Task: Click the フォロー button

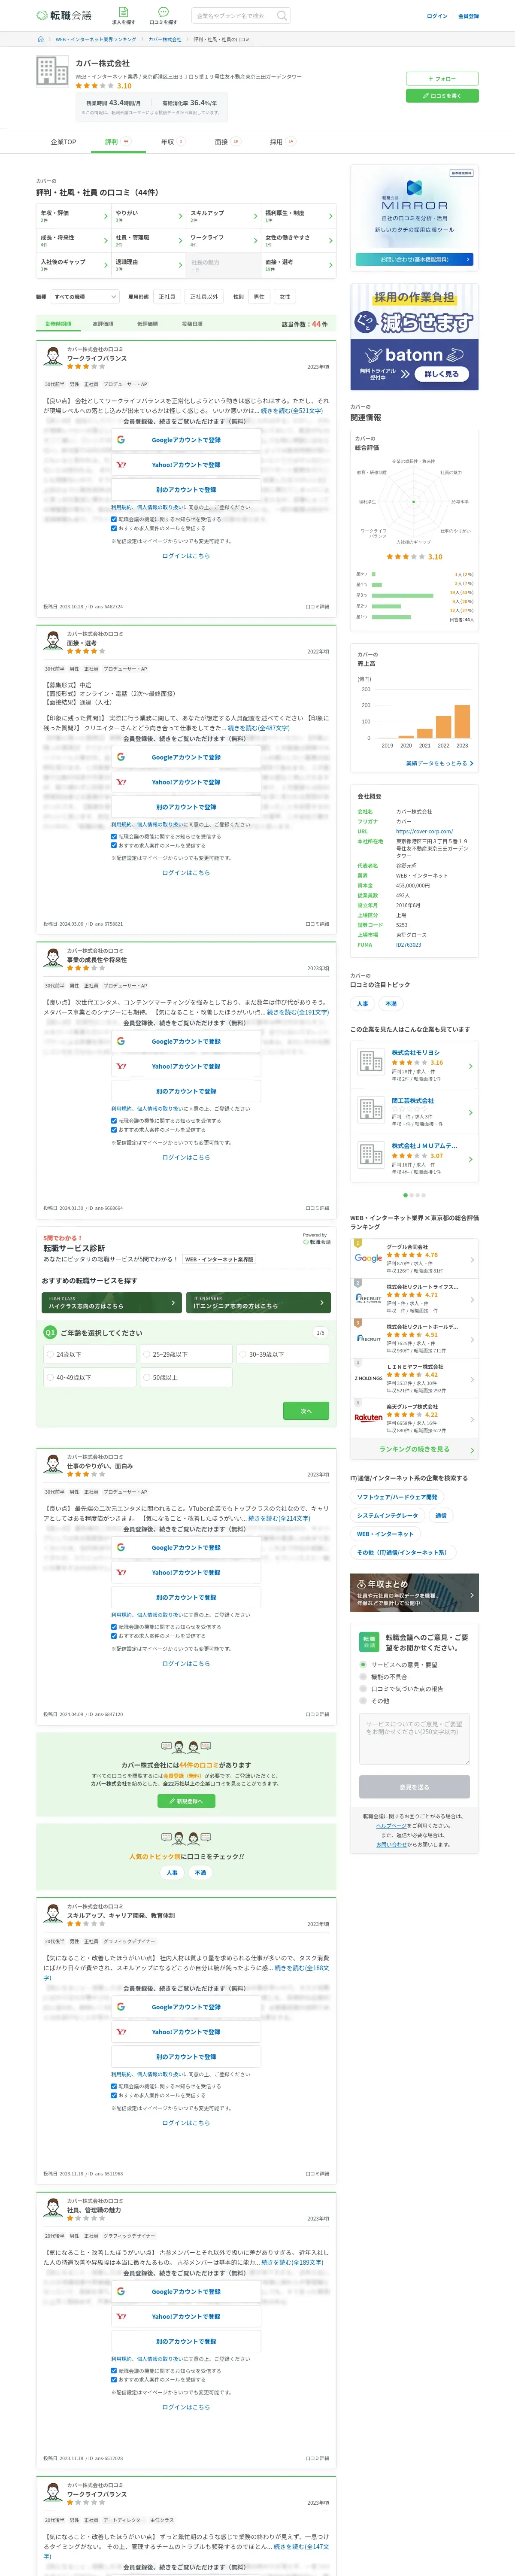Action: tap(442, 78)
